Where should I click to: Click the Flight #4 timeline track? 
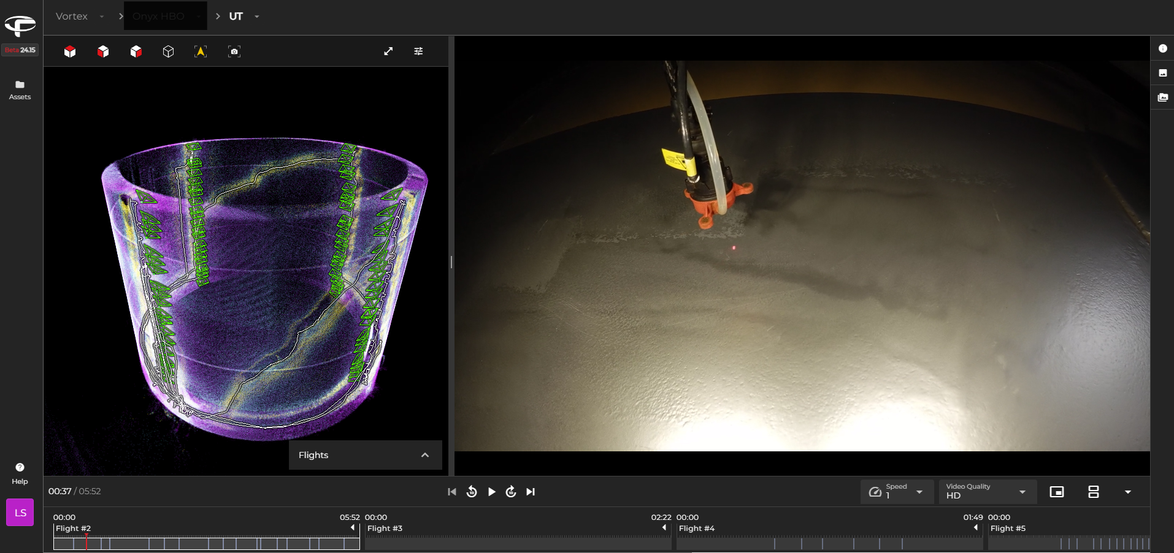click(829, 543)
